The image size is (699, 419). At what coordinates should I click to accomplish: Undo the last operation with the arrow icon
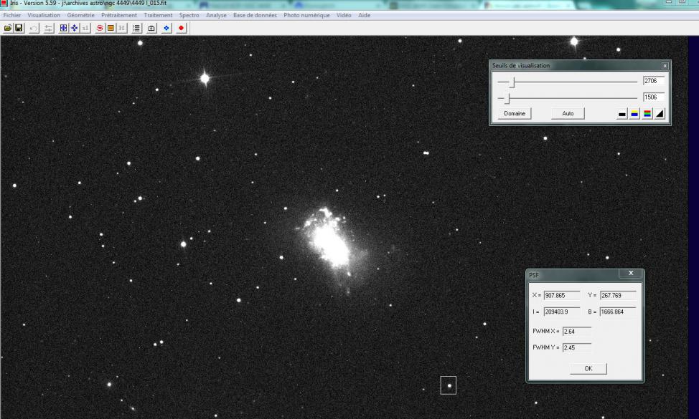[34, 28]
